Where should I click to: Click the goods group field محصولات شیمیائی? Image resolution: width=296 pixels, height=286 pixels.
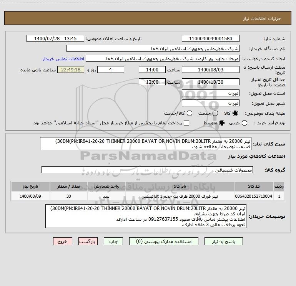point(147,170)
